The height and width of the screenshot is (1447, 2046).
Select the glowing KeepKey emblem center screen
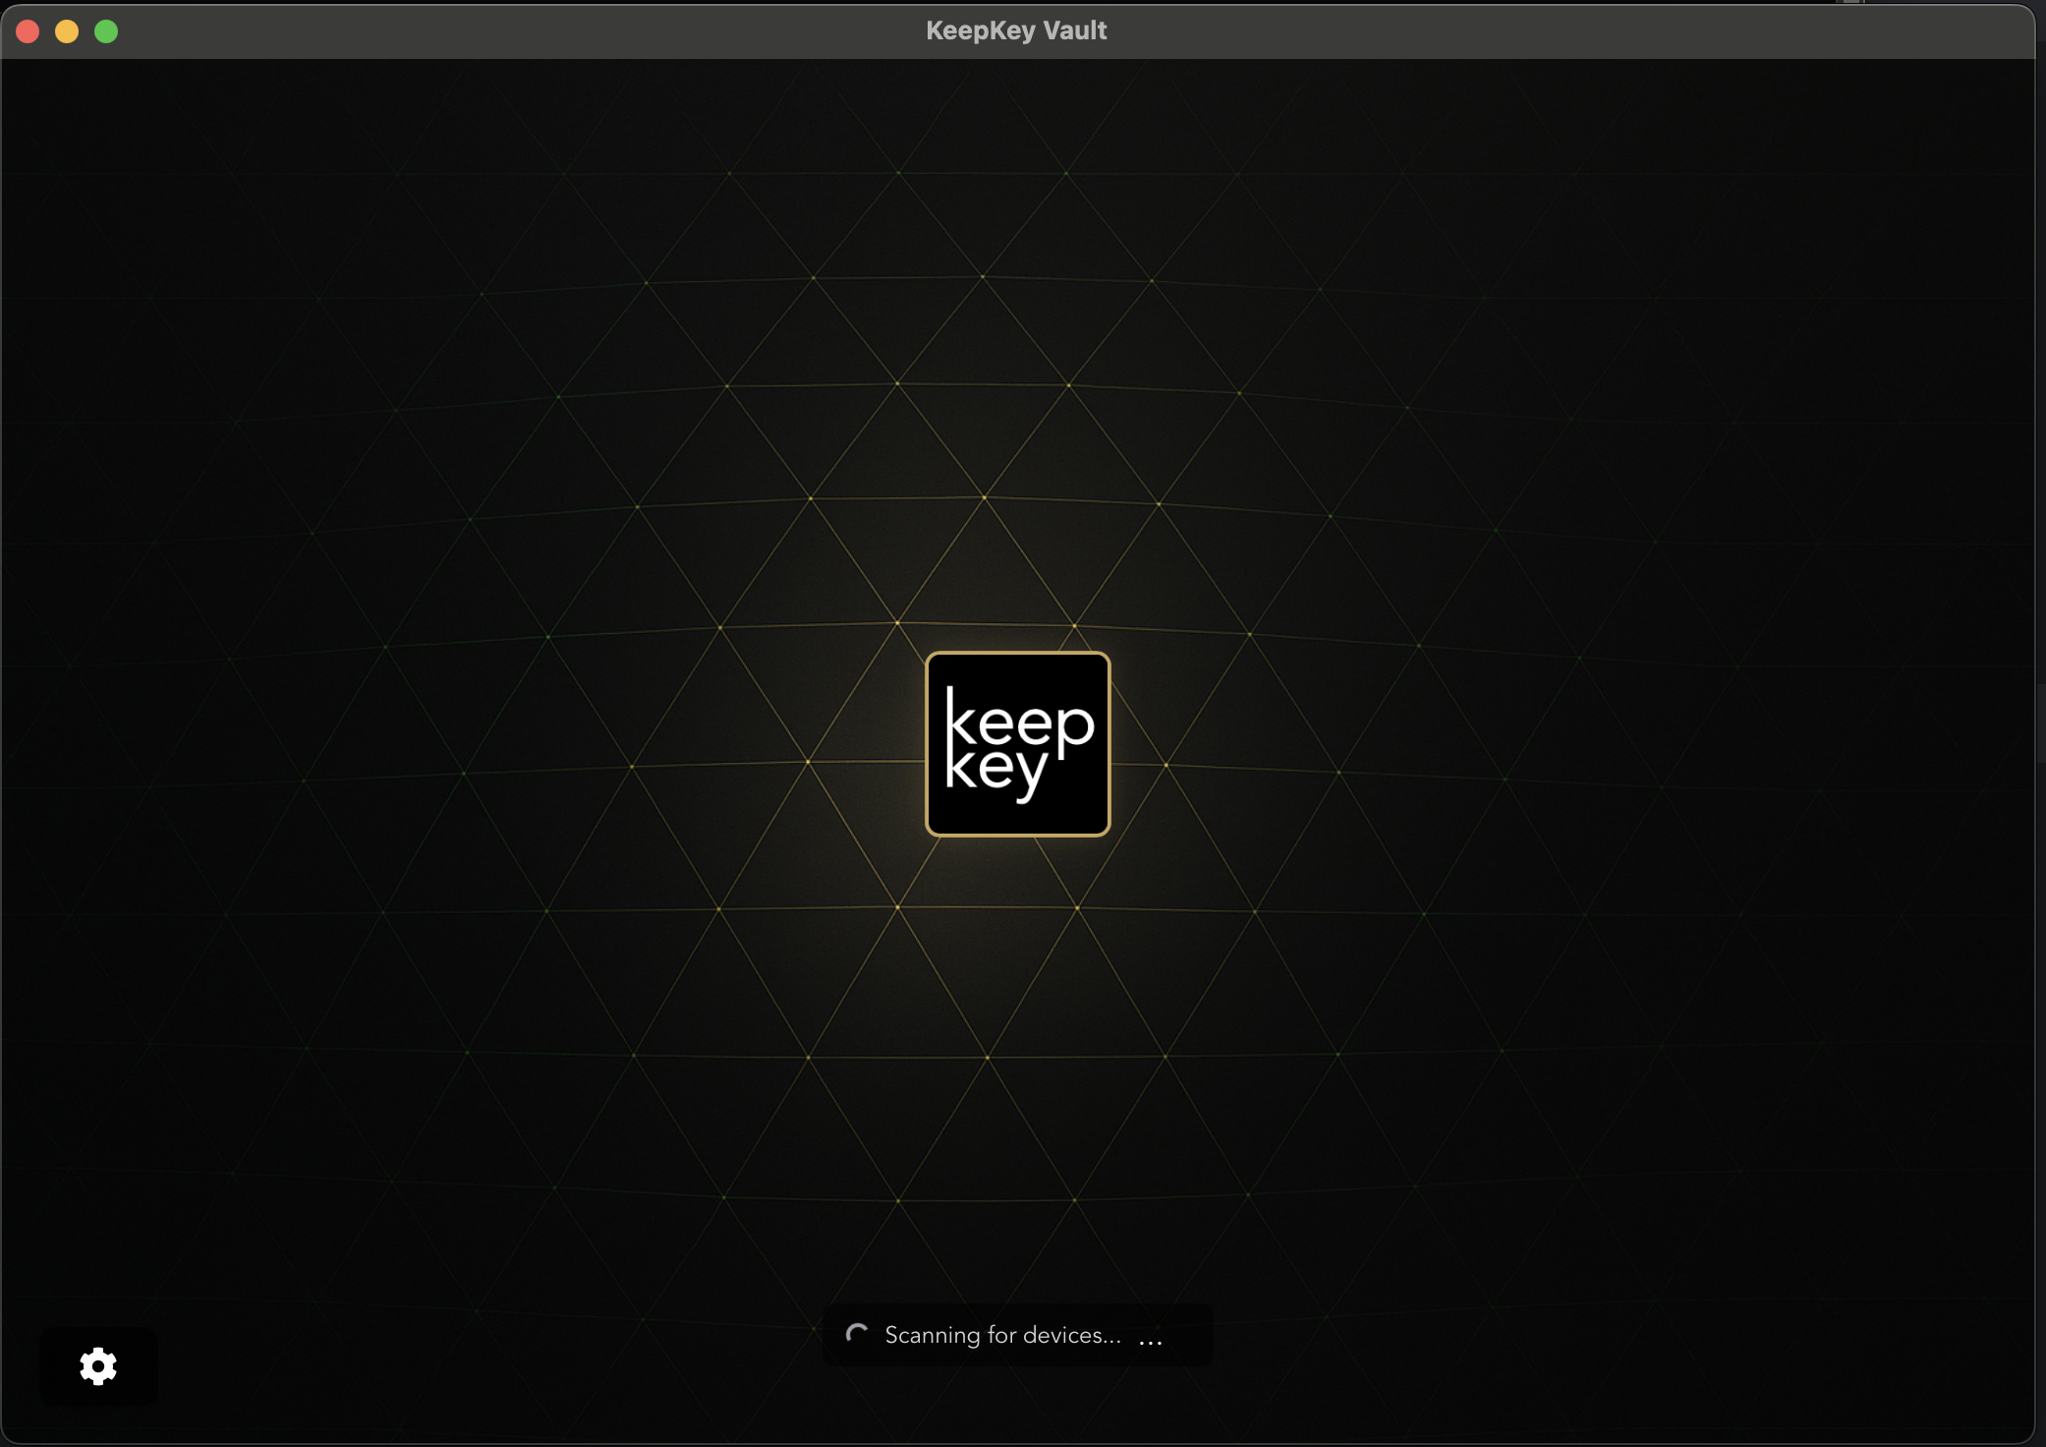coord(1017,742)
